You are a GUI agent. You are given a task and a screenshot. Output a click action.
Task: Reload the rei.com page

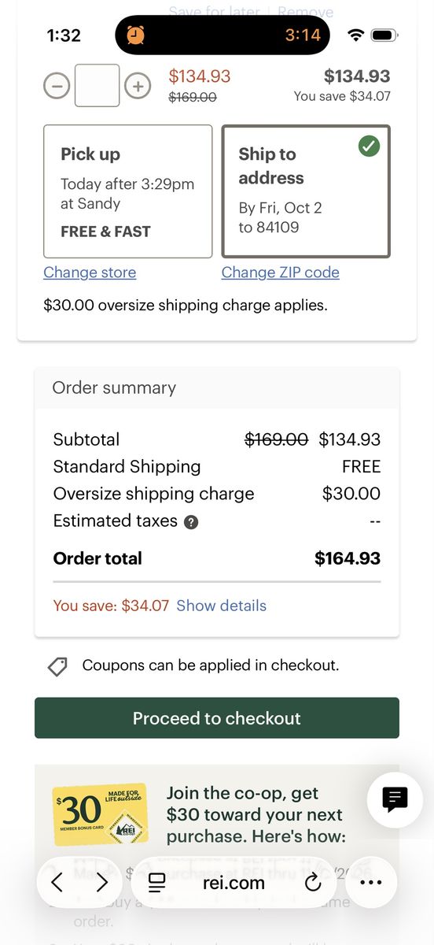pos(313,883)
